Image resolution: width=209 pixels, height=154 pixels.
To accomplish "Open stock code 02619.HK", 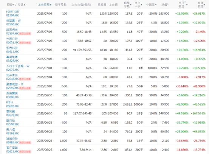I will (12, 151).
